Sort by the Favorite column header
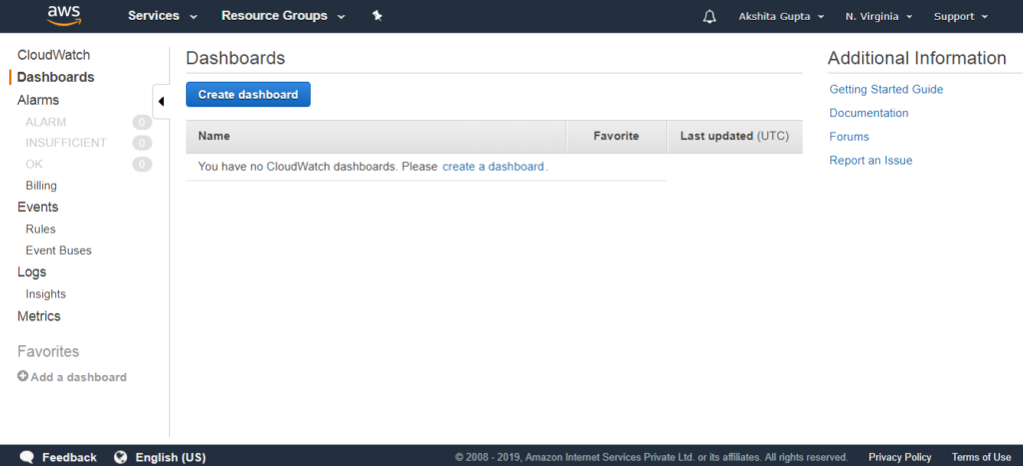1023x466 pixels. click(615, 137)
